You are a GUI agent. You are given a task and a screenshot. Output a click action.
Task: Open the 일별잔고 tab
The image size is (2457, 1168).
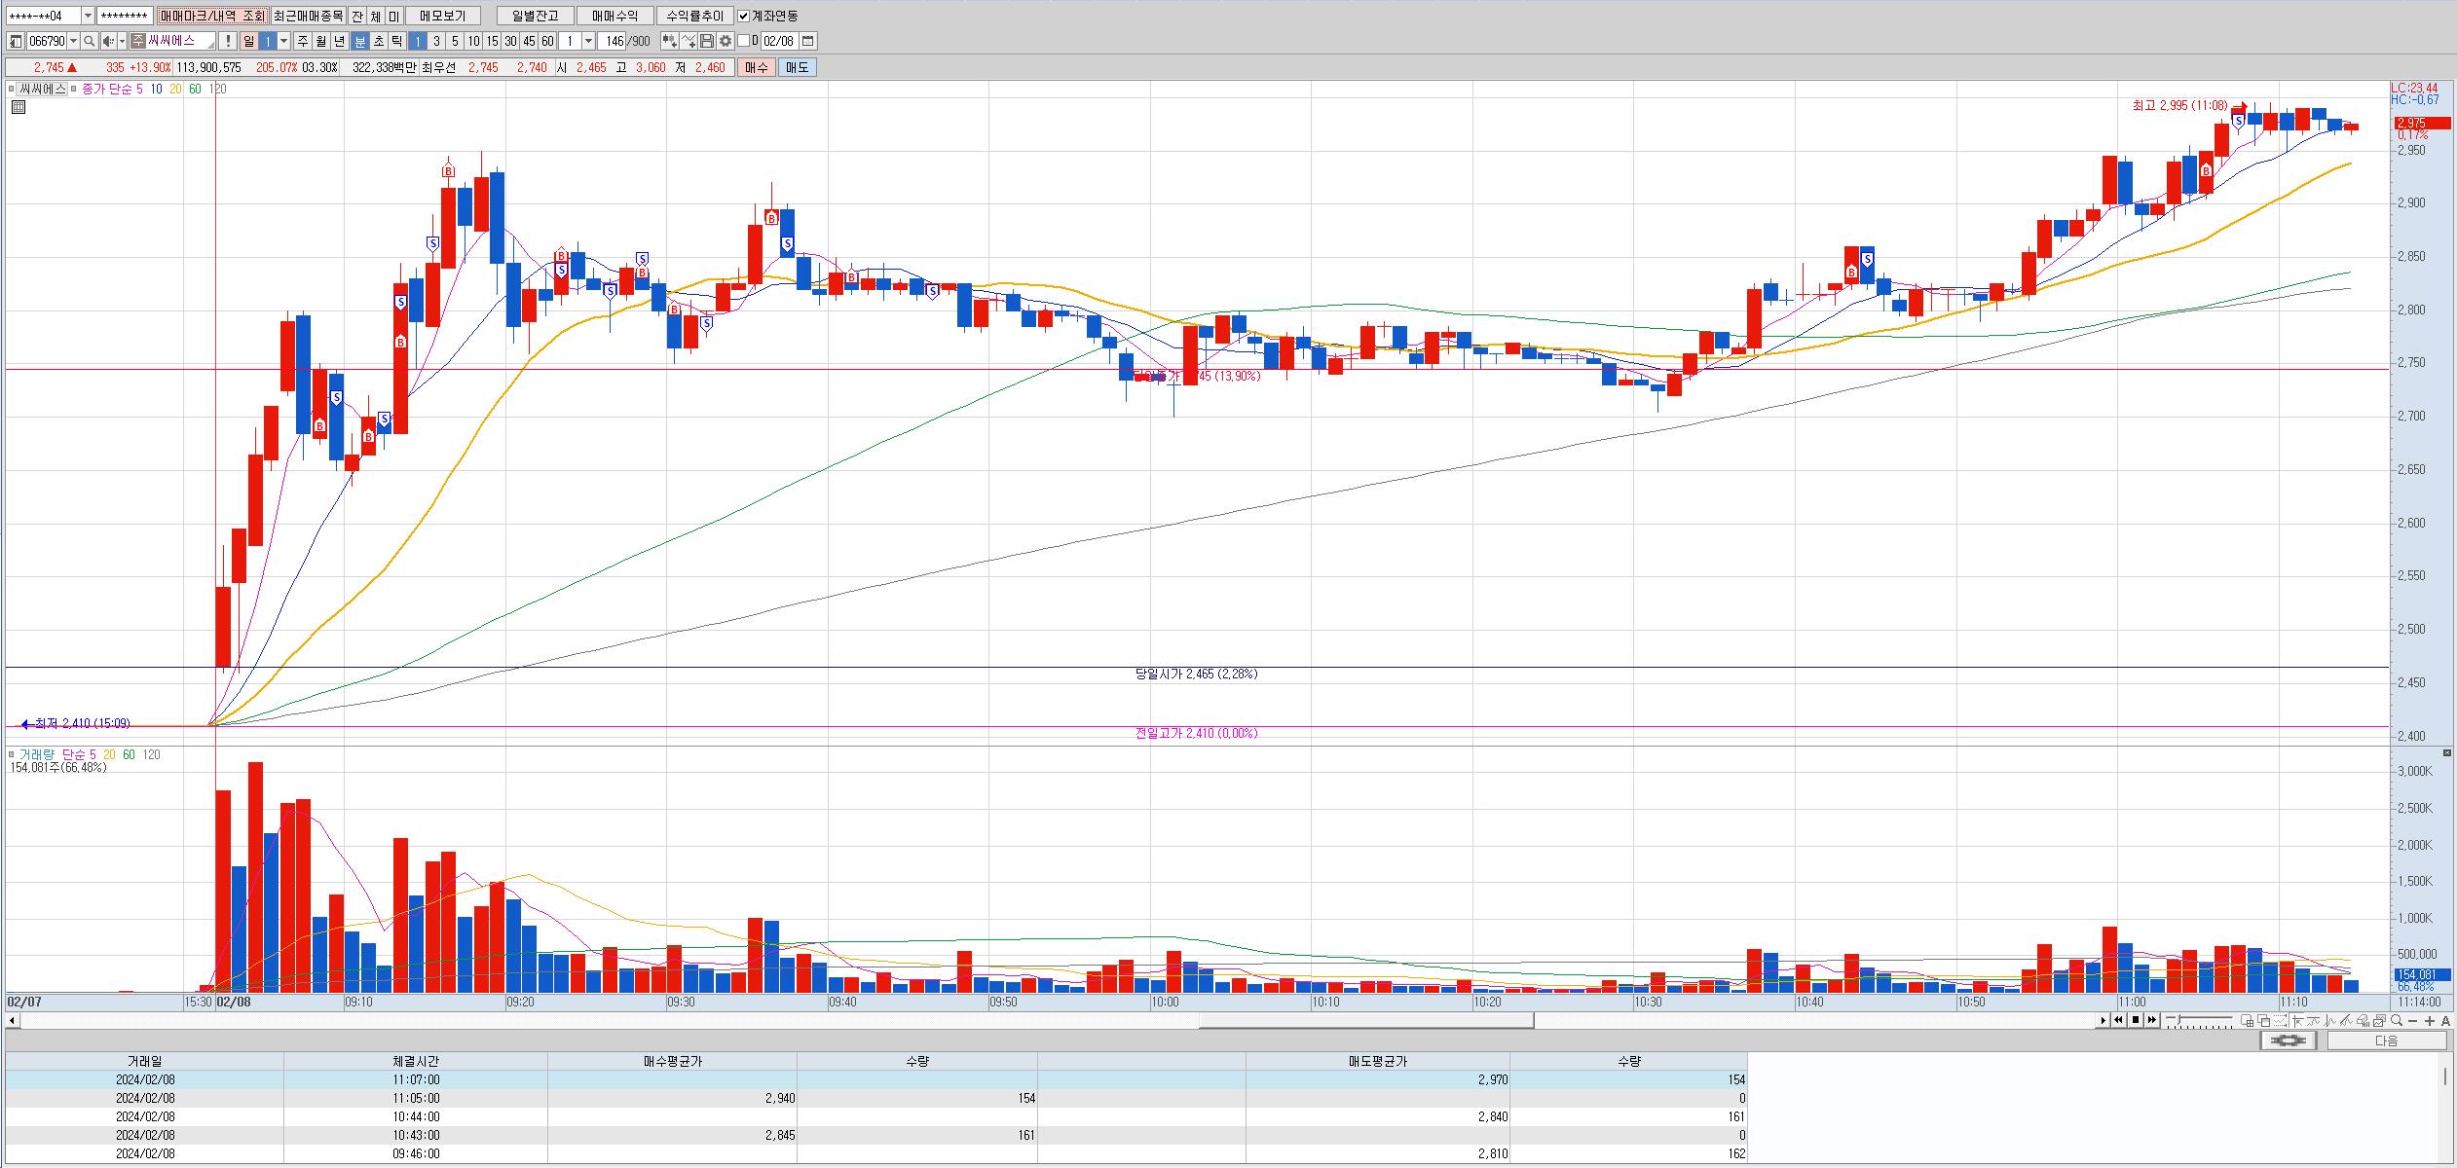coord(535,16)
